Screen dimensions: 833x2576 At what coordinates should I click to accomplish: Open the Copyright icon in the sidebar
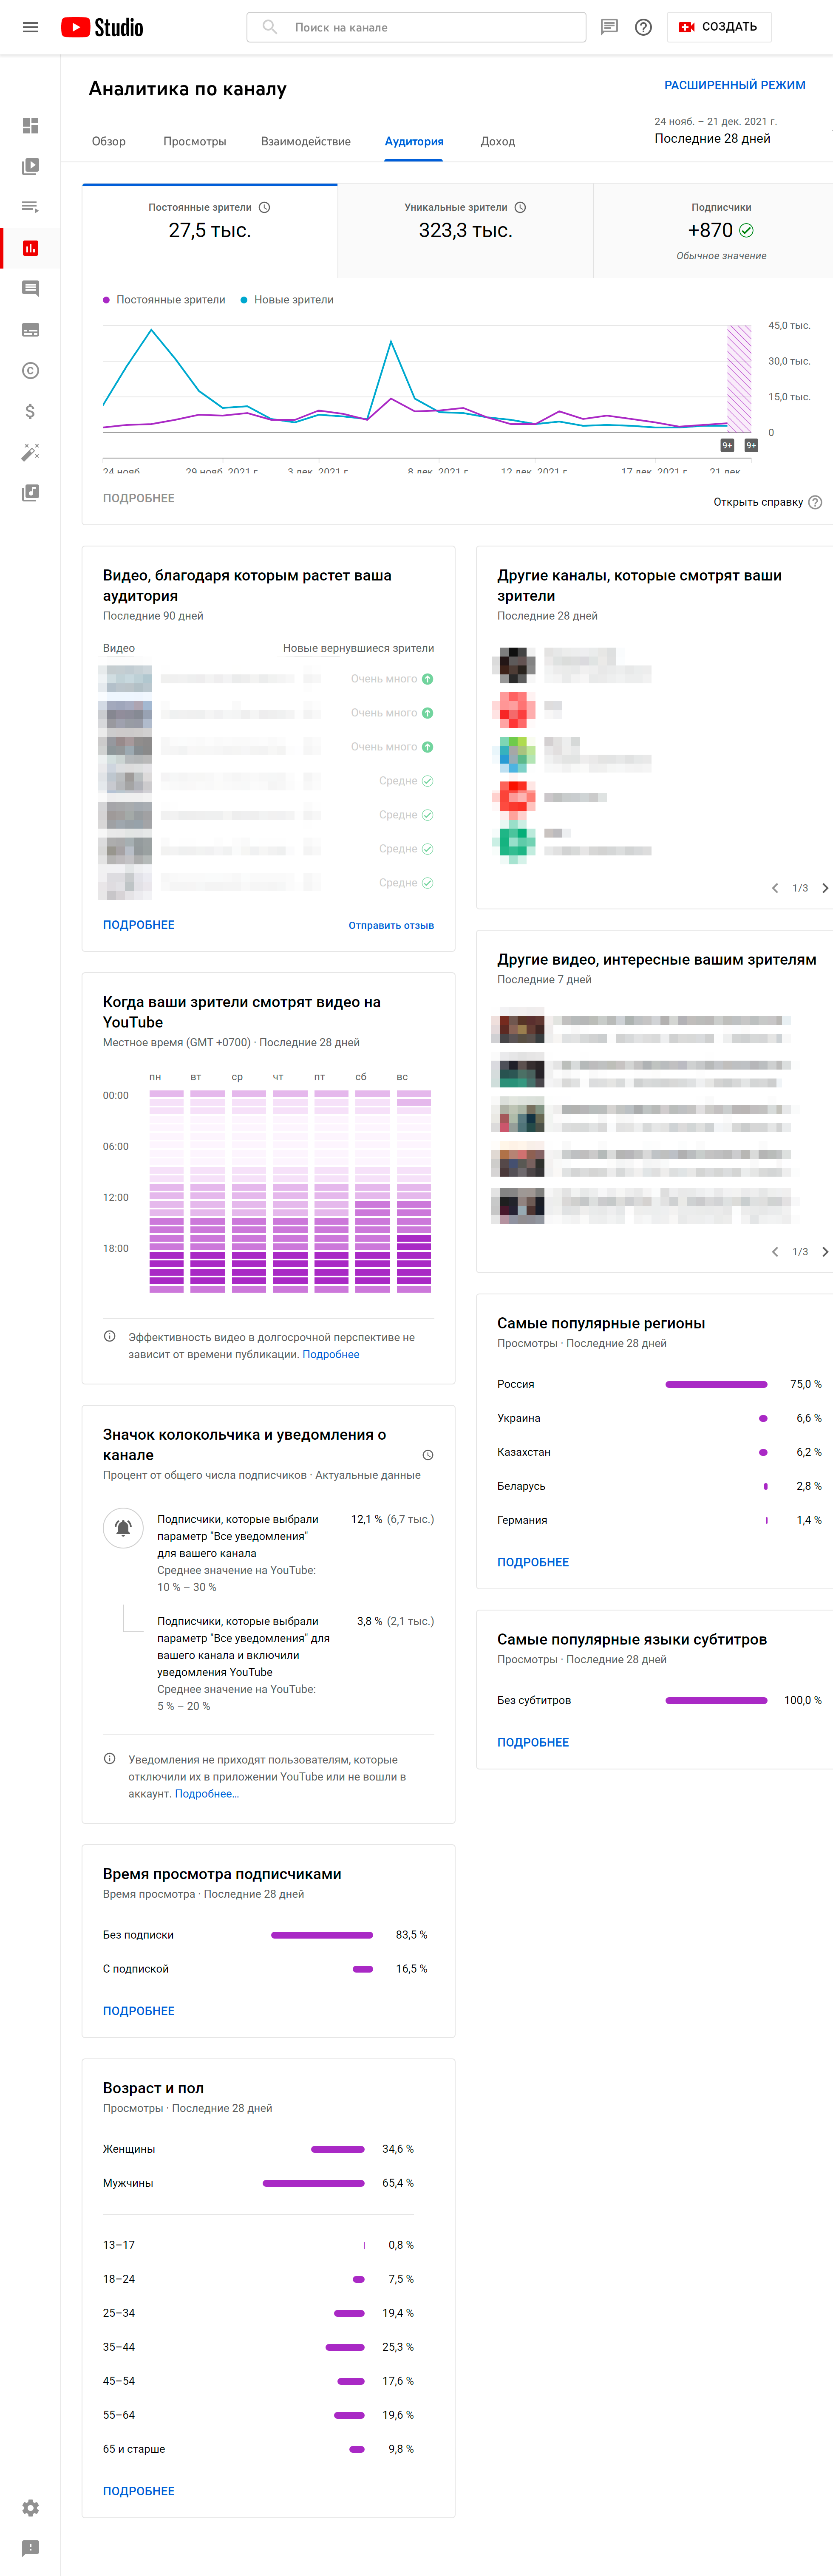pyautogui.click(x=30, y=370)
